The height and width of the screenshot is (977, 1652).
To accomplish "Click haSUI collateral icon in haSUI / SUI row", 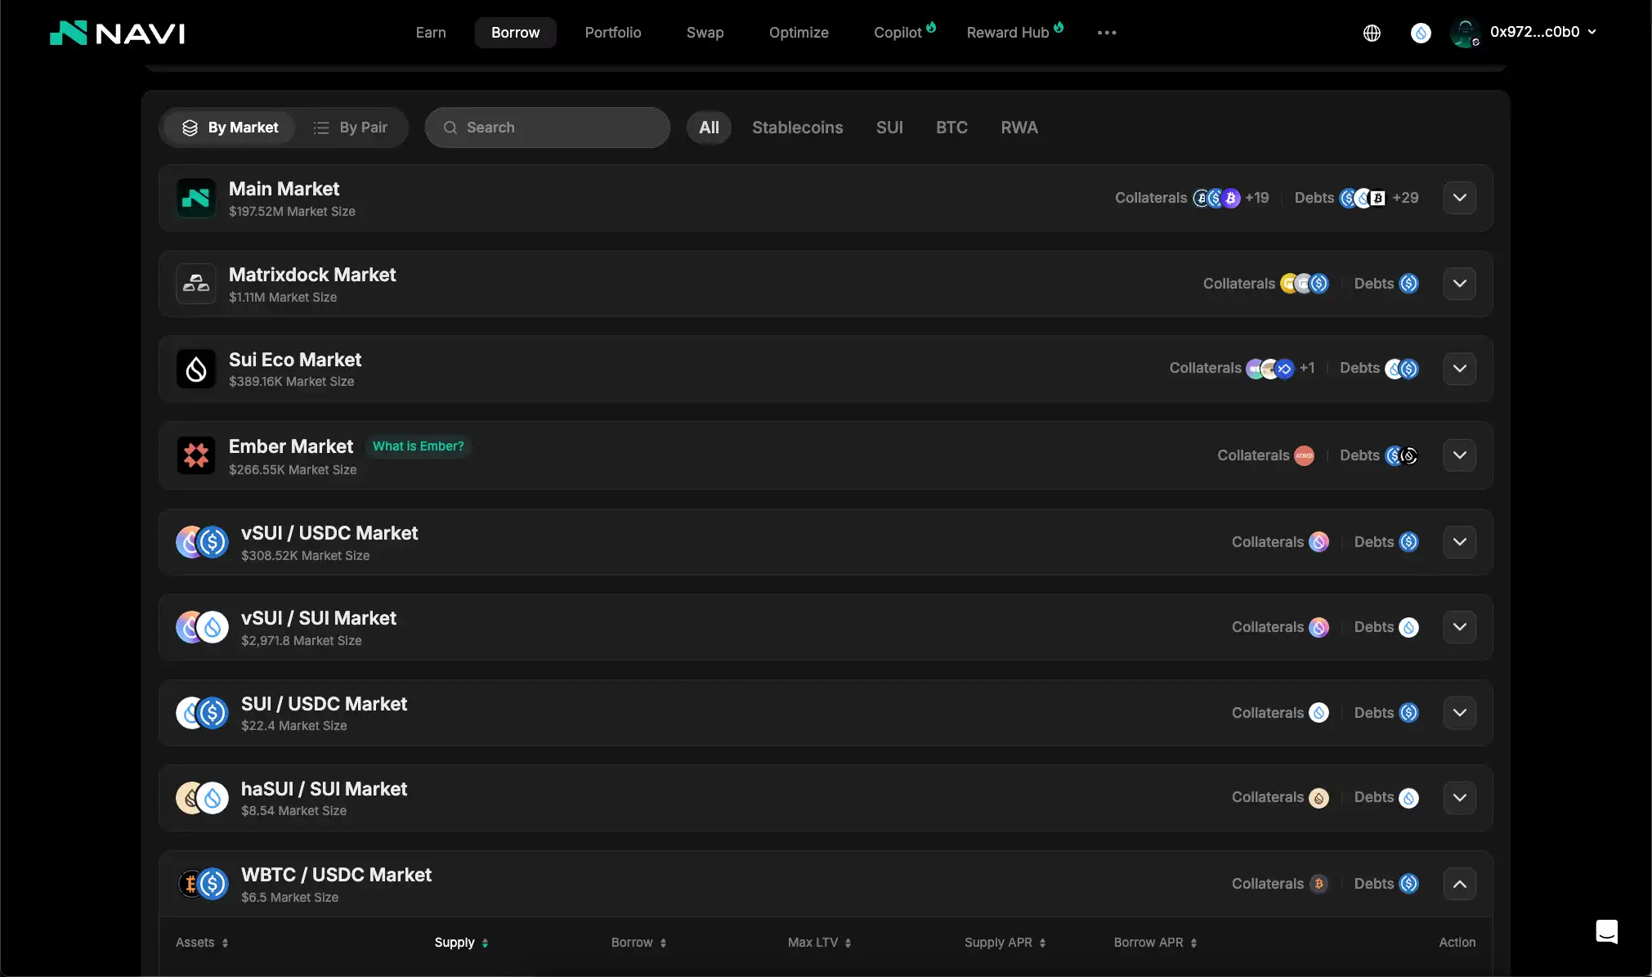I will pyautogui.click(x=1318, y=798).
